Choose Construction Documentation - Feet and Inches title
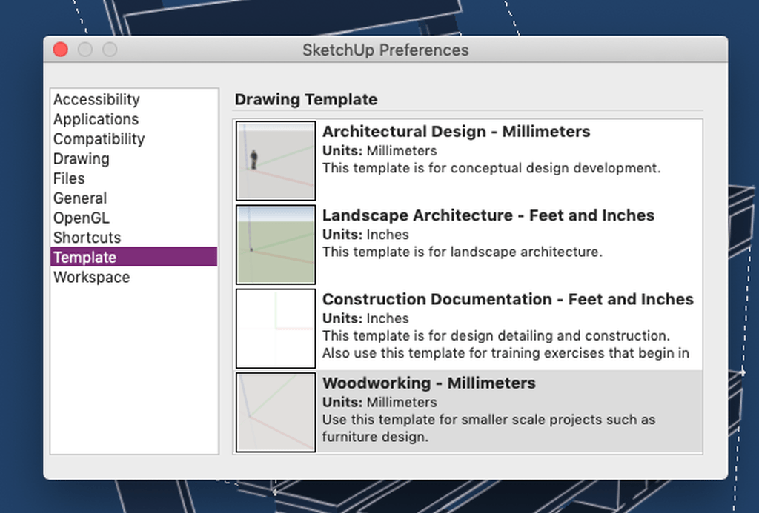The image size is (759, 513). click(x=508, y=299)
